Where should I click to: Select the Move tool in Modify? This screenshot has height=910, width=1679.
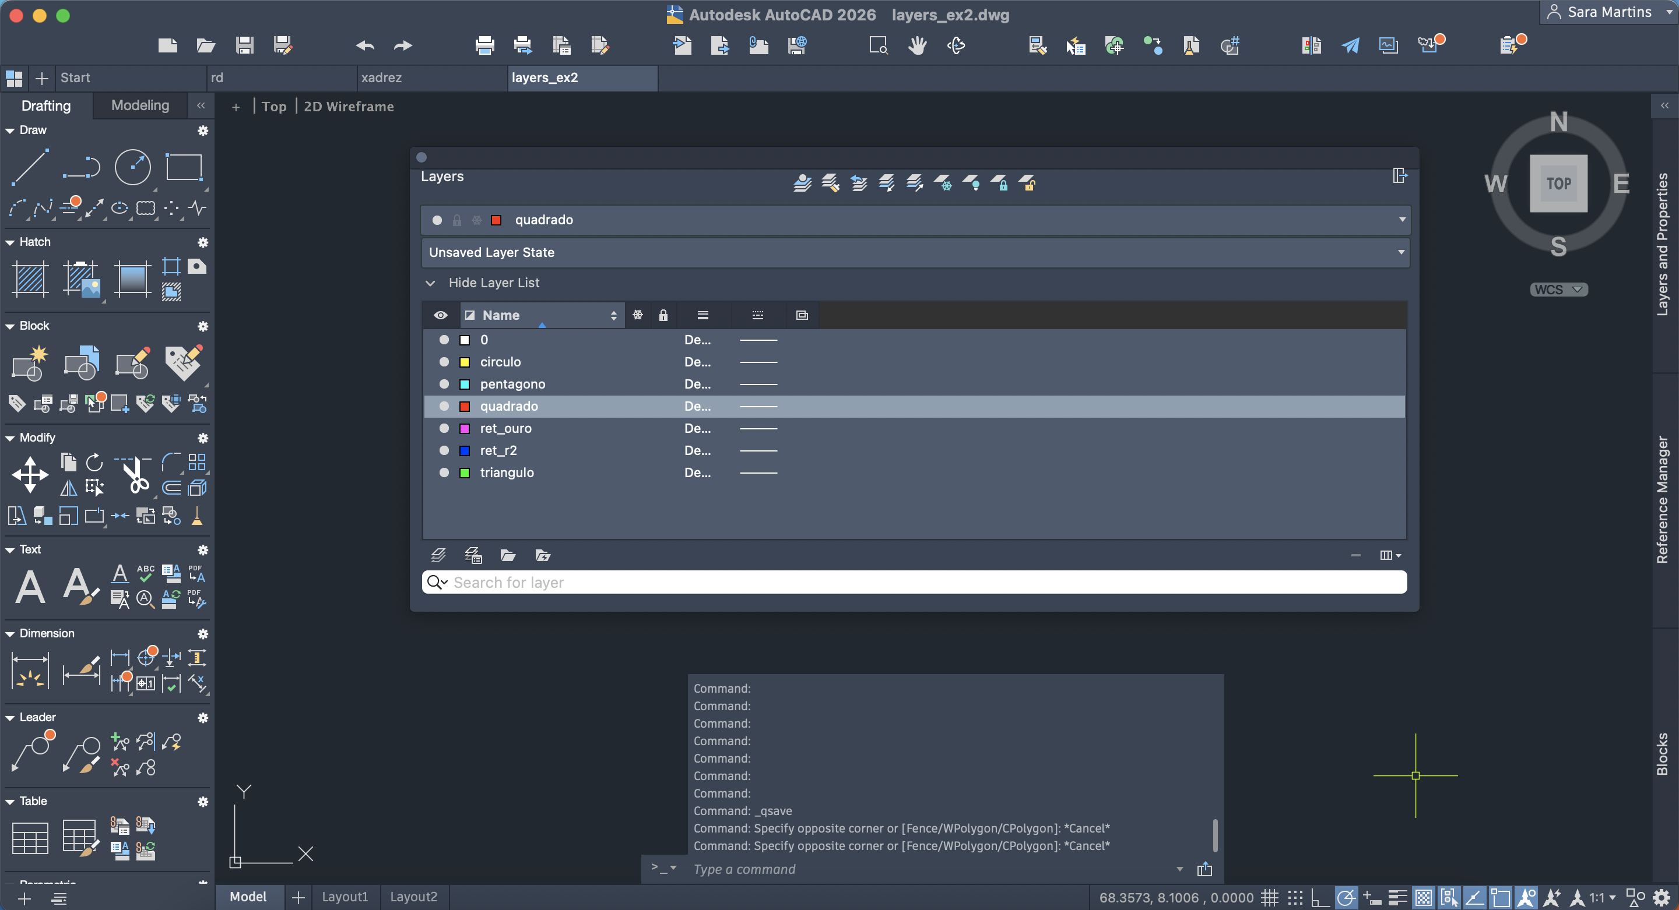(x=30, y=474)
